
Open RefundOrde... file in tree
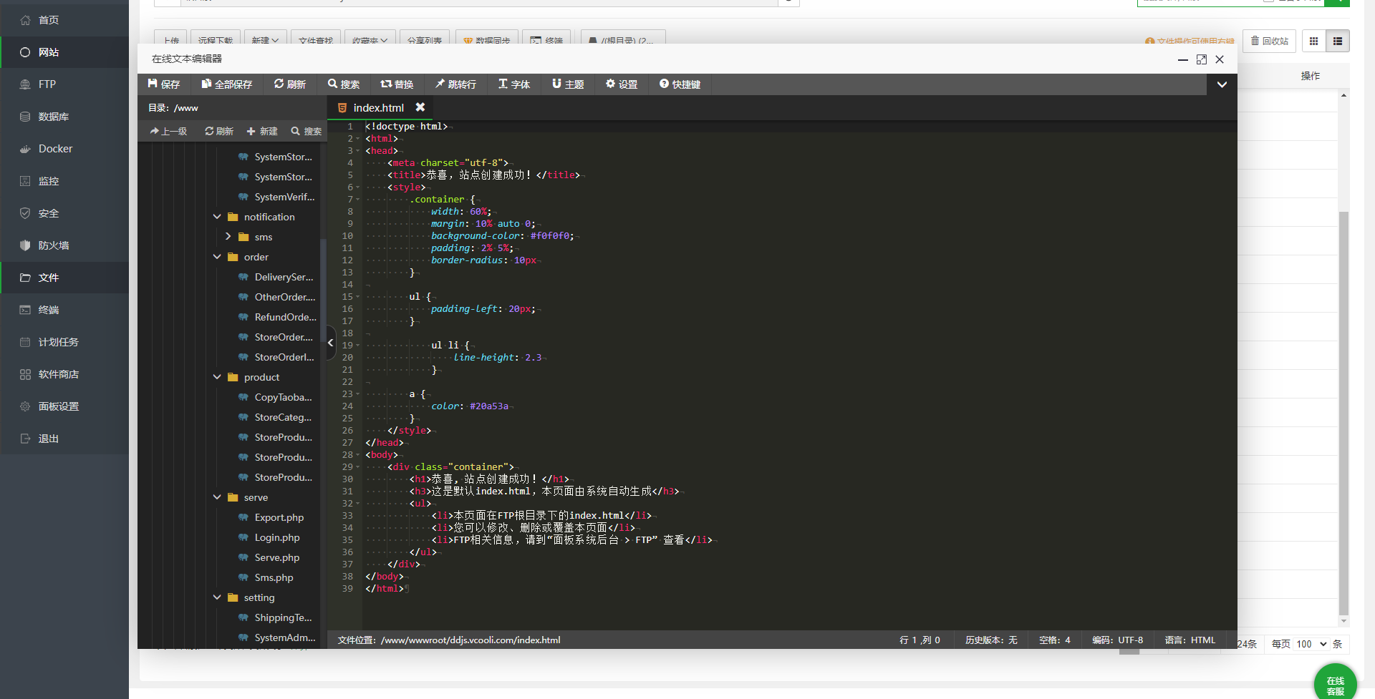(285, 317)
